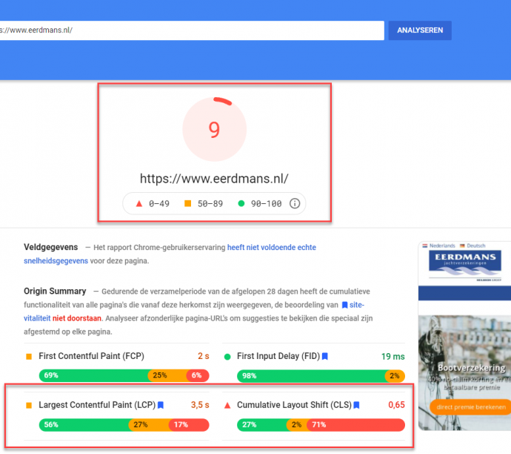Viewport: 511px width, 454px height.
Task: Click the bookmark icon next to First Input Delay
Action: point(324,356)
